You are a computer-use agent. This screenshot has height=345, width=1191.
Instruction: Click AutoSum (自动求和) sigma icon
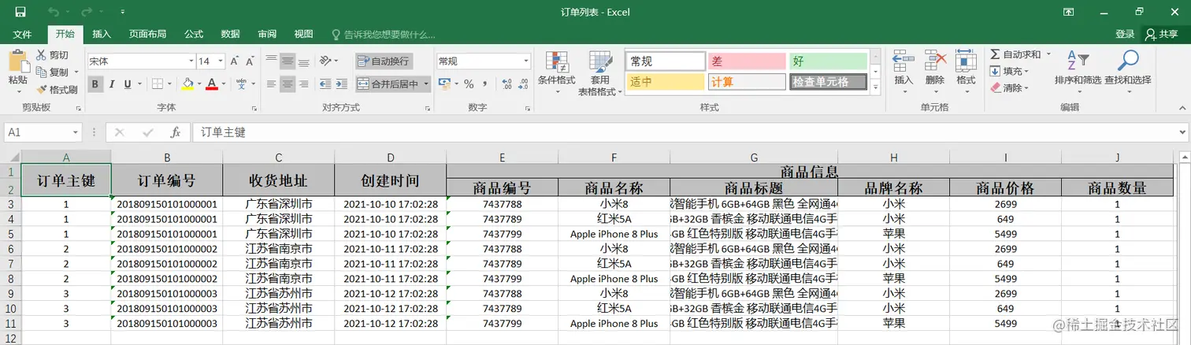pyautogui.click(x=995, y=54)
